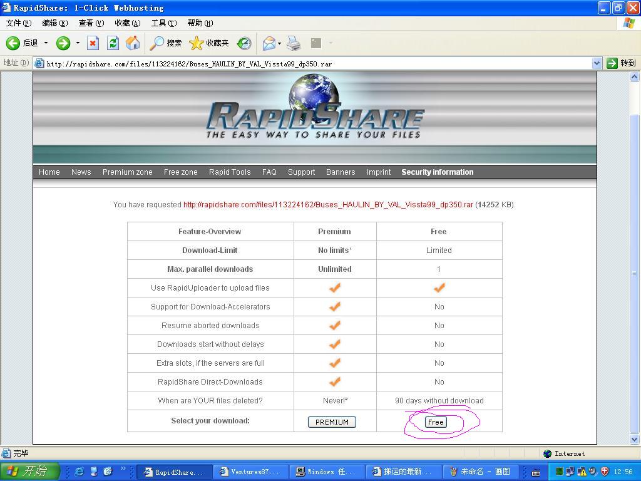Click into the address bar URL field
This screenshot has width=641, height=481.
click(x=313, y=63)
